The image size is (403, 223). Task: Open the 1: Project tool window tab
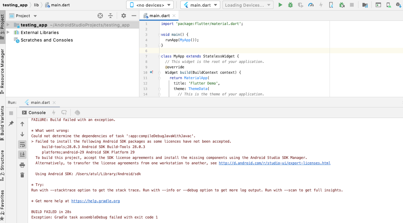coord(2,27)
